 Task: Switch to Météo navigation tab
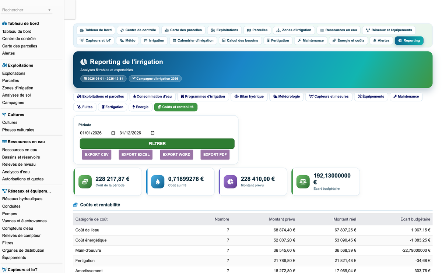click(x=127, y=40)
